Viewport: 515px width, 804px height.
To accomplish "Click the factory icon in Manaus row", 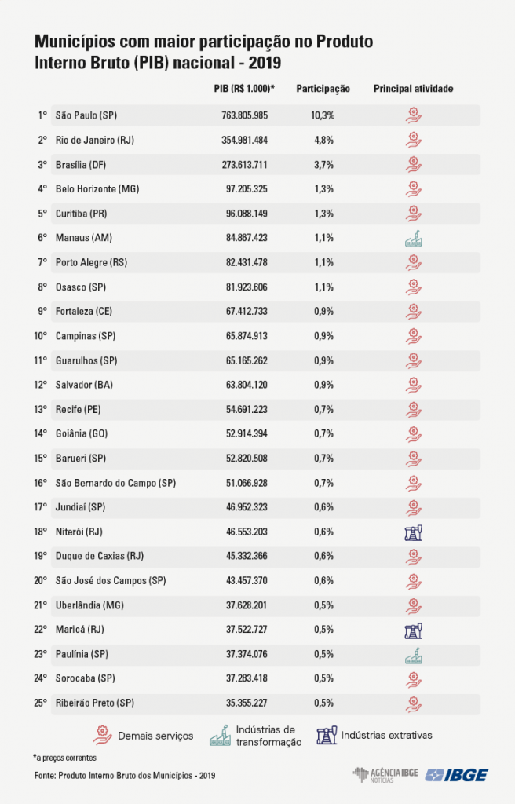I will point(414,239).
